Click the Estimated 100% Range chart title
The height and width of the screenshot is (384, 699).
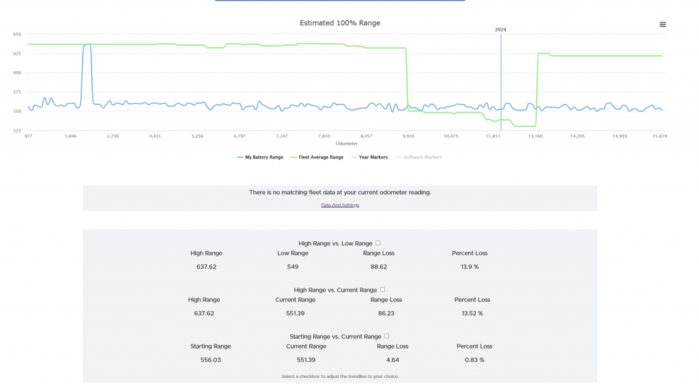coord(340,23)
